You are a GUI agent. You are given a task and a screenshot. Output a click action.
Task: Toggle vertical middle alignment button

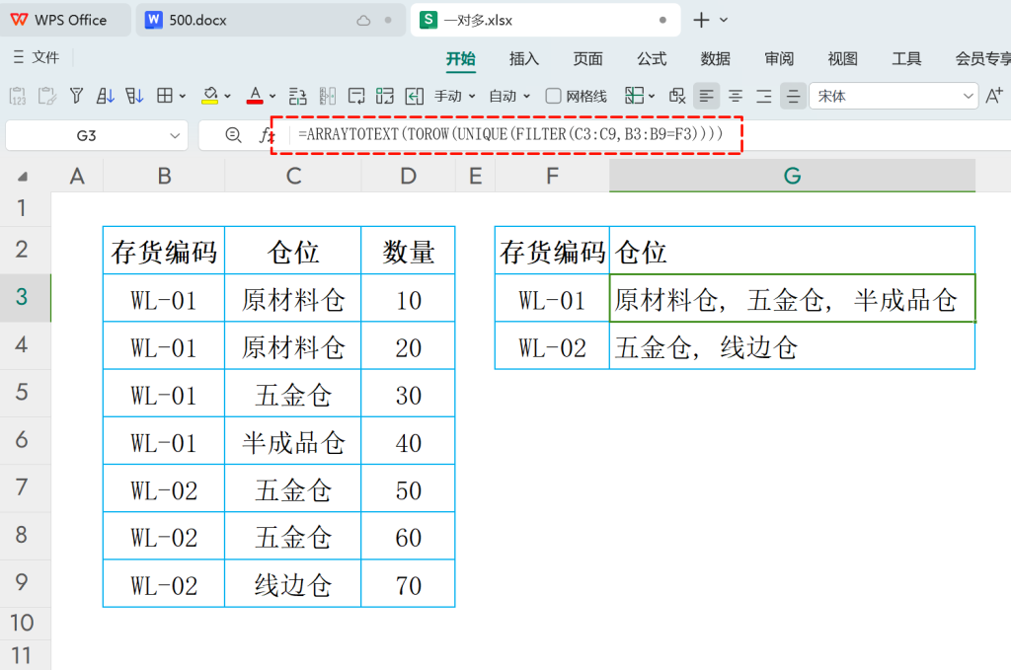(793, 96)
